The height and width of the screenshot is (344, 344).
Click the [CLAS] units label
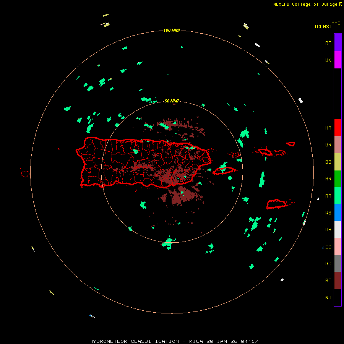[323, 26]
